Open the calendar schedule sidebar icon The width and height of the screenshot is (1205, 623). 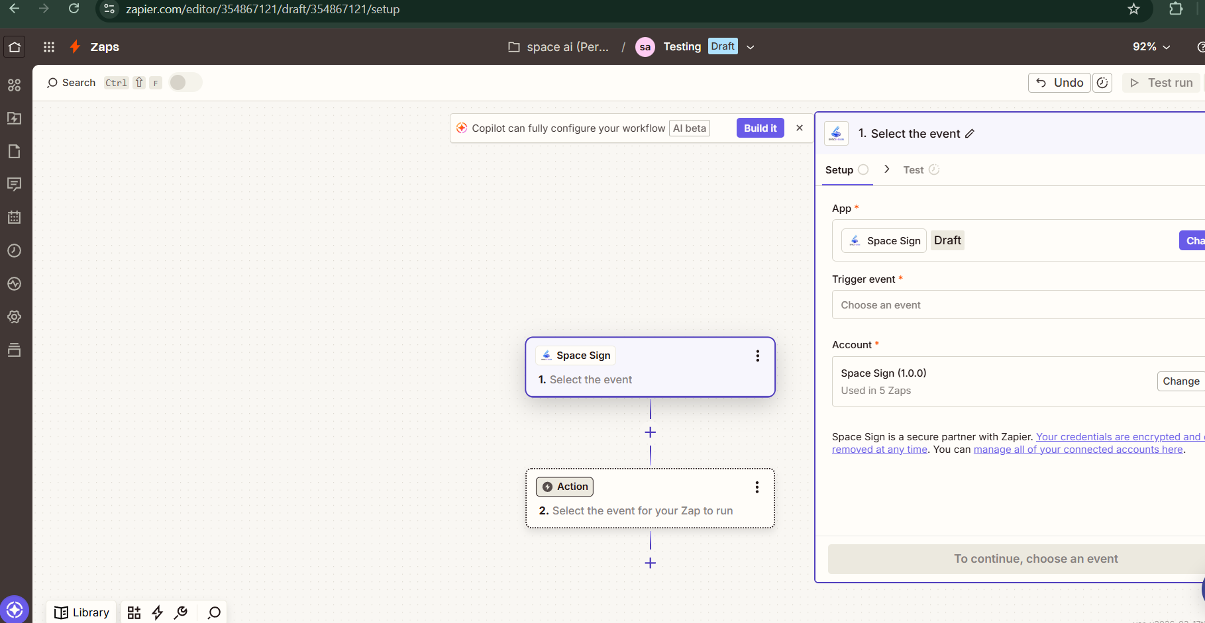[15, 217]
